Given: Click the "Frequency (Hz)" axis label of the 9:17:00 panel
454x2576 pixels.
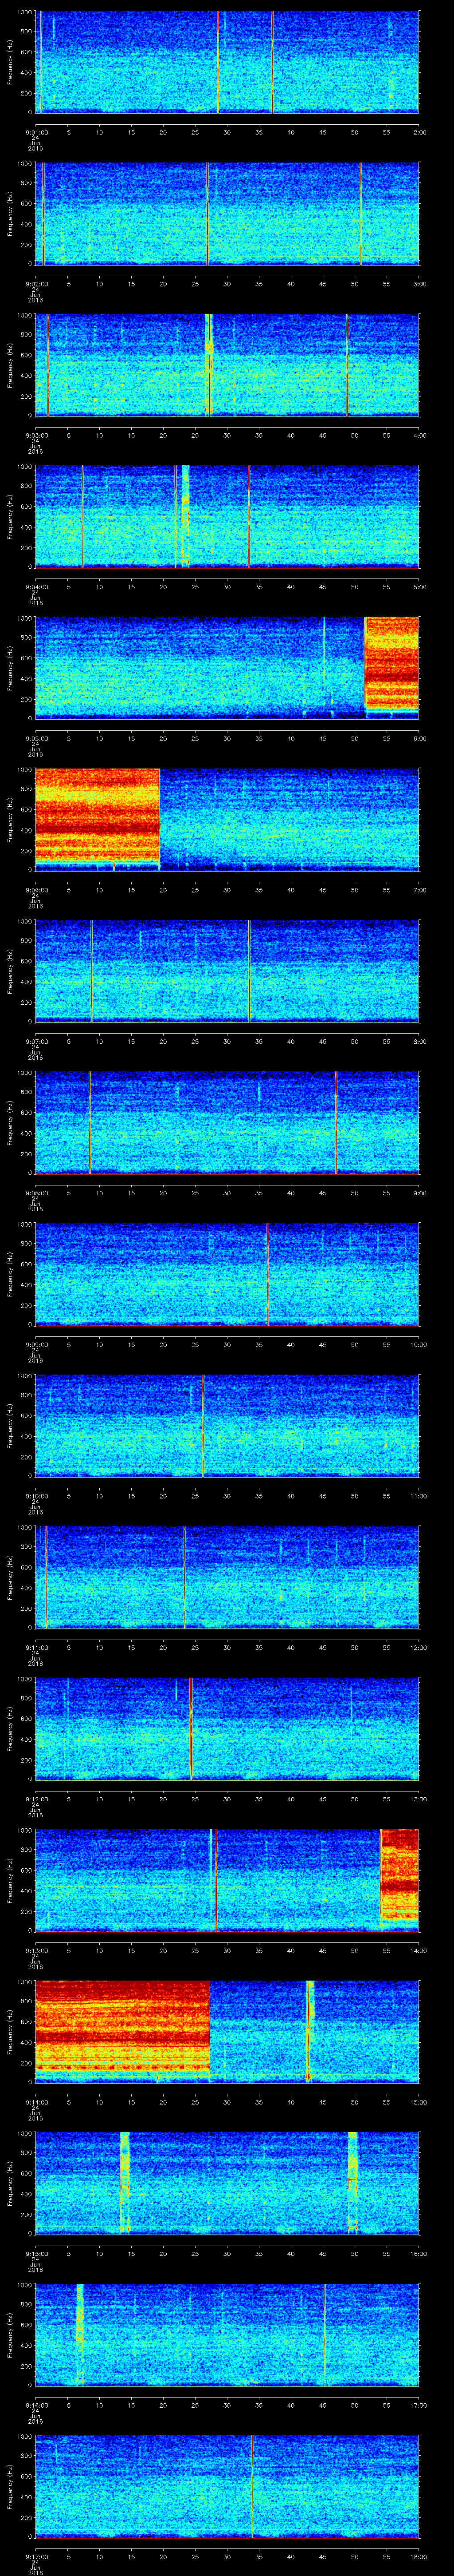Looking at the screenshot, I should point(10,2486).
